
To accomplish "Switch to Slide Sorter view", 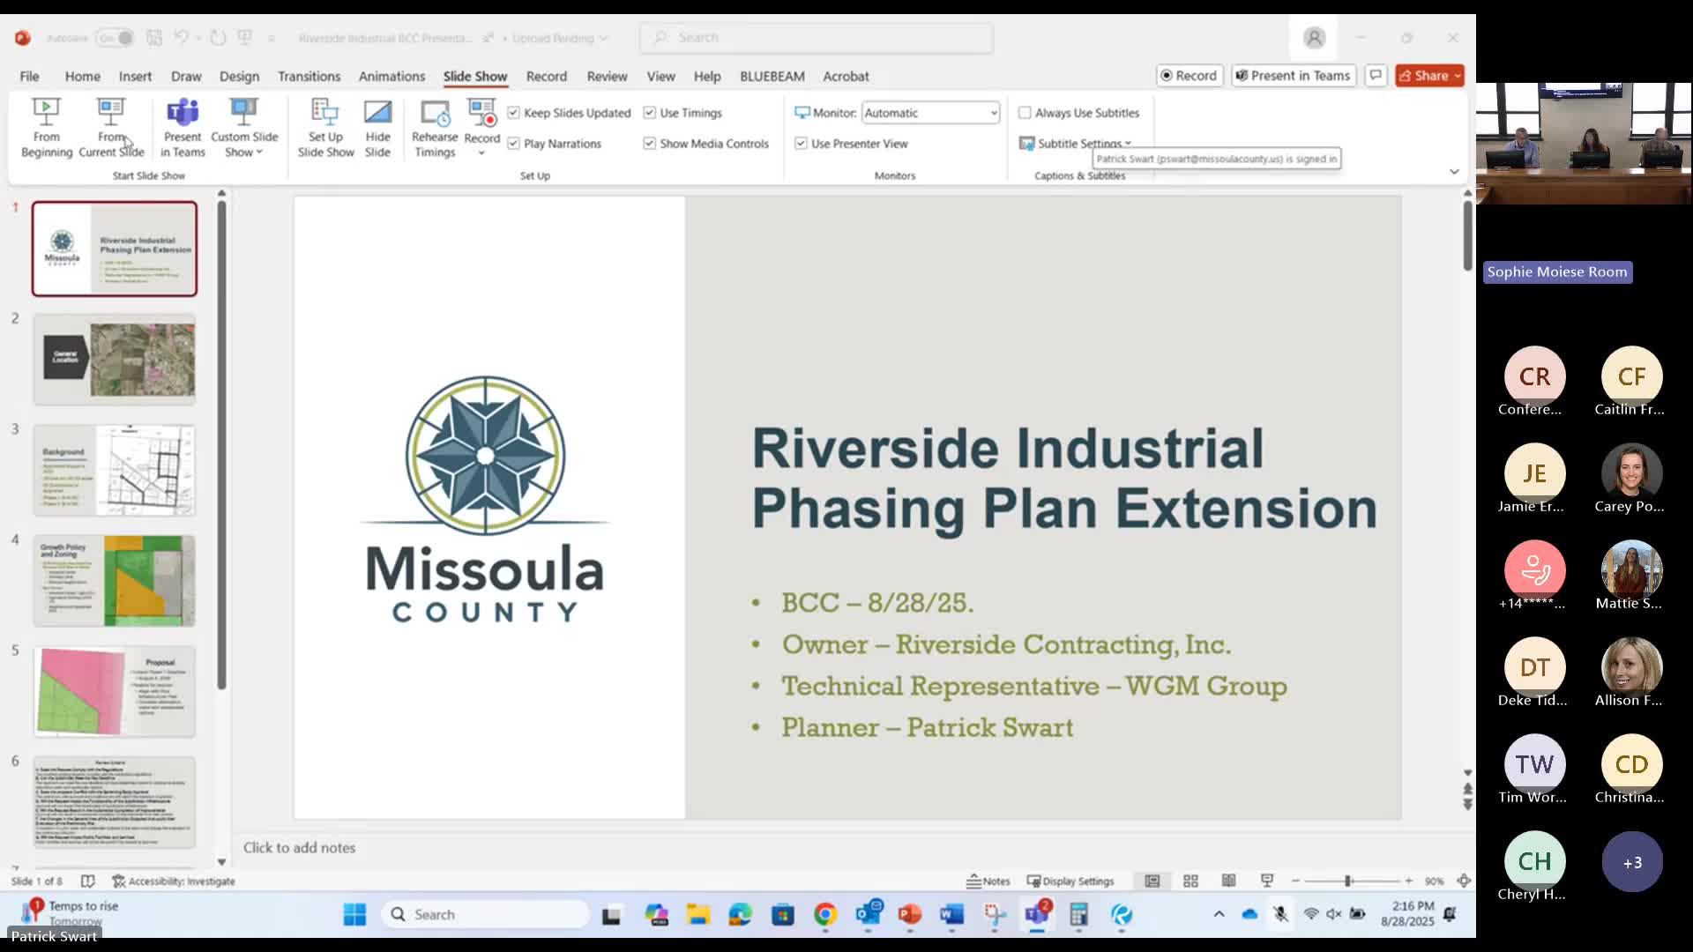I will (x=1190, y=881).
